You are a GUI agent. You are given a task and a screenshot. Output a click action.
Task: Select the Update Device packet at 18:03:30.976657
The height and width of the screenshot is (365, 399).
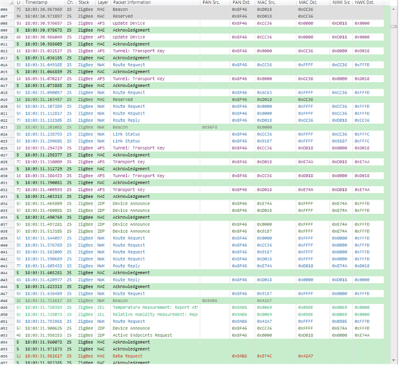pyautogui.click(x=192, y=23)
